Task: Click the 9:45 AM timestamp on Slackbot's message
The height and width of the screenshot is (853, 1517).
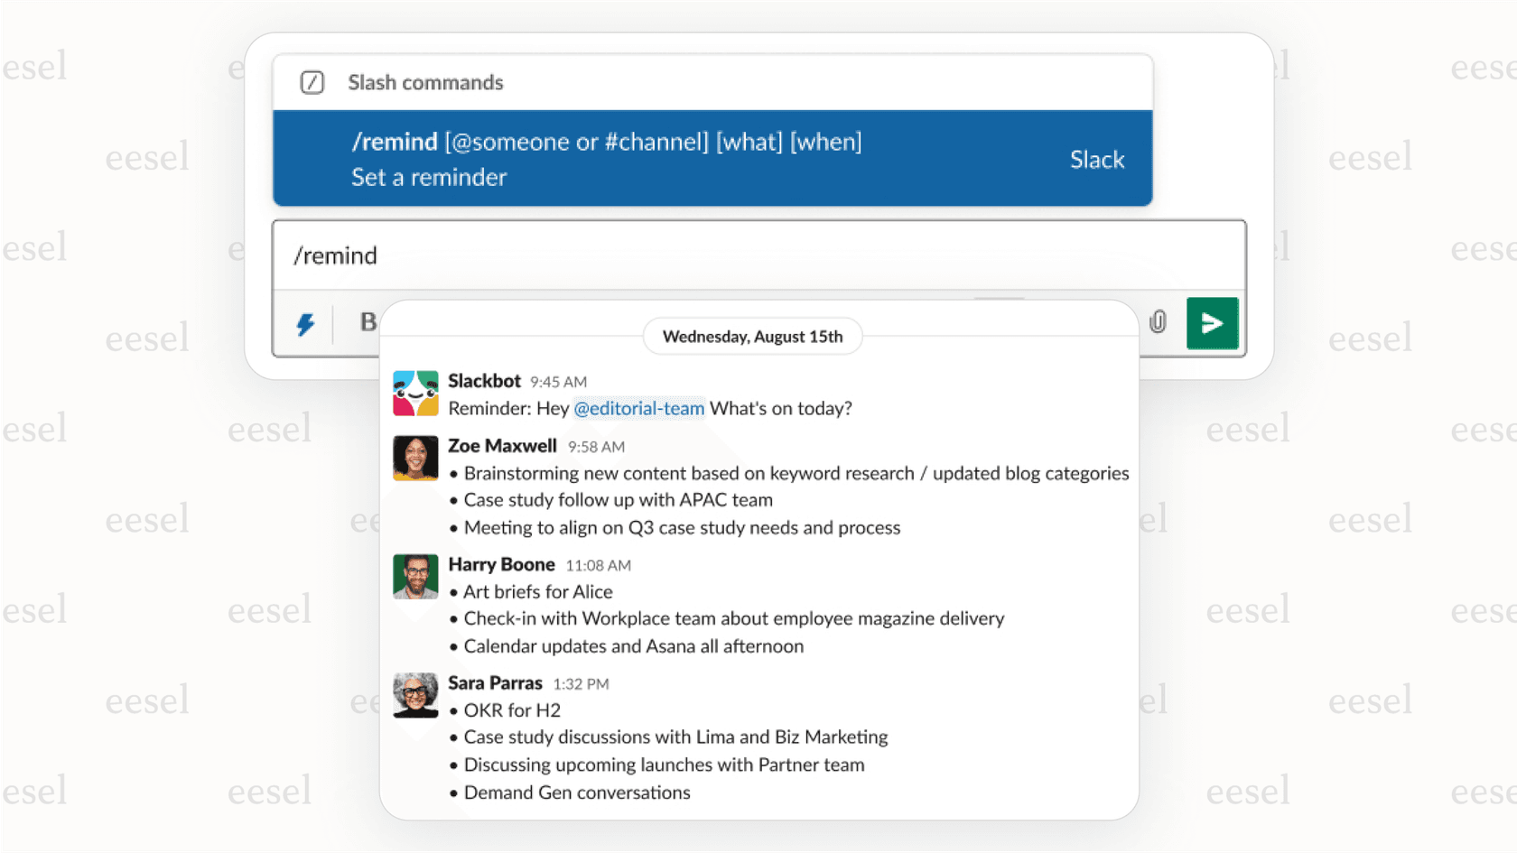Action: (x=561, y=381)
